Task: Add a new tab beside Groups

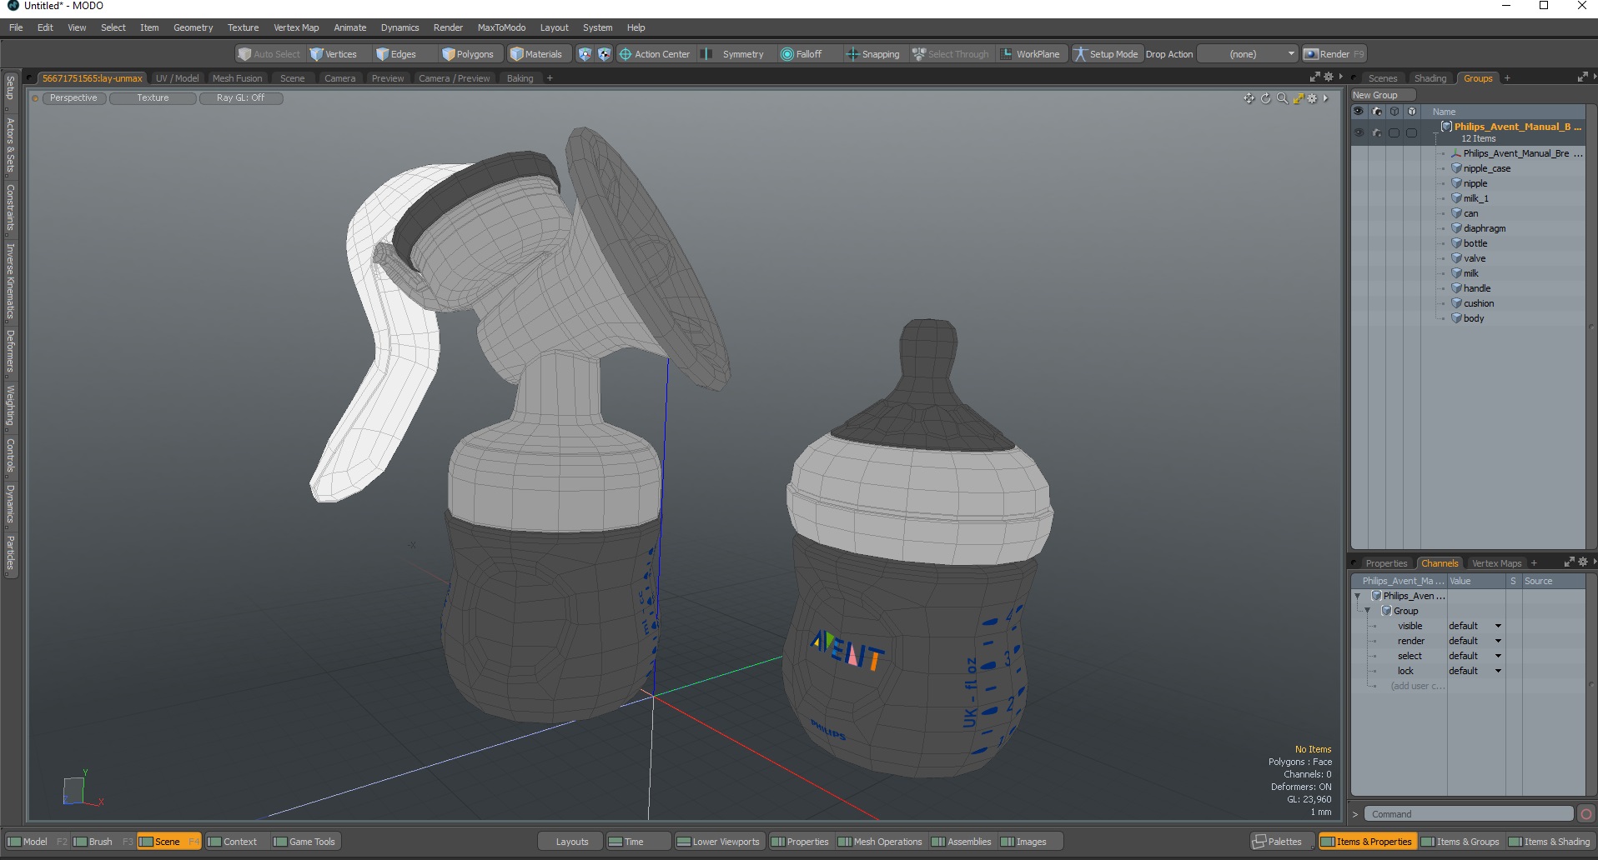Action: [1507, 78]
